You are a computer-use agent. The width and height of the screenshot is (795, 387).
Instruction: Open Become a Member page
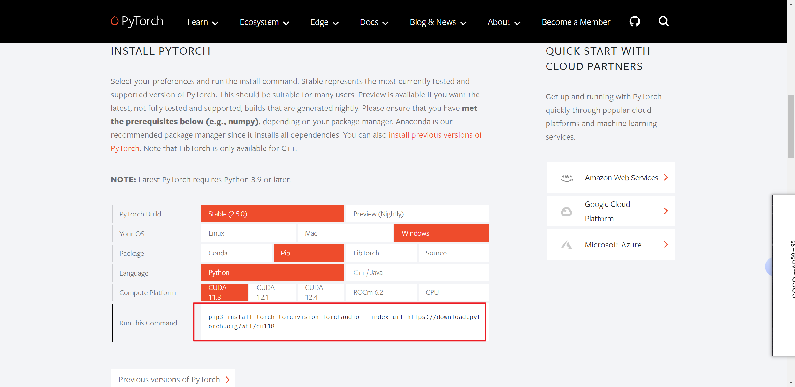(x=576, y=22)
